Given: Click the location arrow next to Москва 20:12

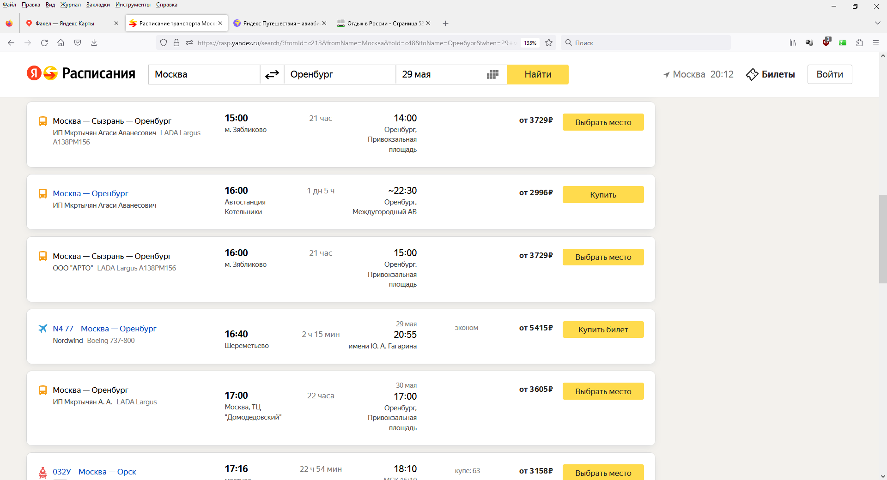Looking at the screenshot, I should [666, 75].
